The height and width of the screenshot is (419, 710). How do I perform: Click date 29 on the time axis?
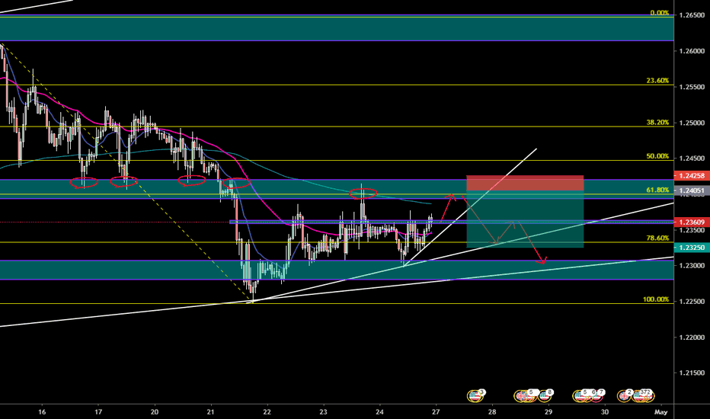[548, 411]
